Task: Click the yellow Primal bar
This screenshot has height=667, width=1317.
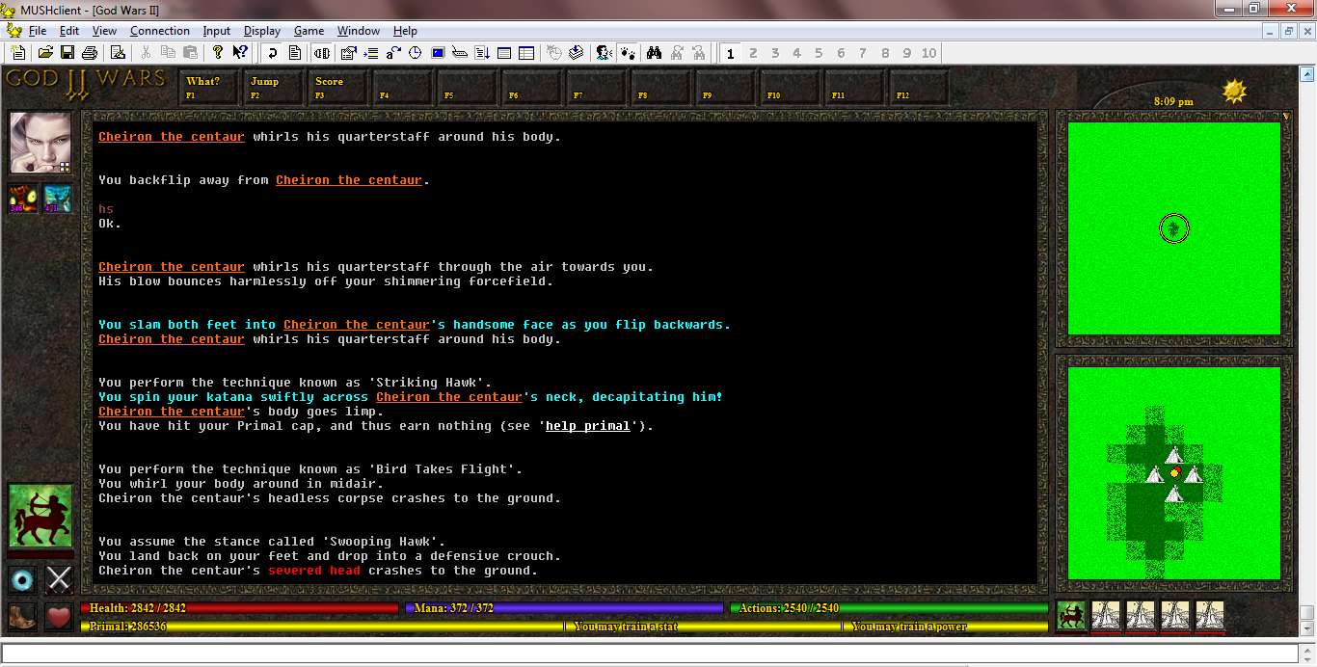Action: point(321,627)
